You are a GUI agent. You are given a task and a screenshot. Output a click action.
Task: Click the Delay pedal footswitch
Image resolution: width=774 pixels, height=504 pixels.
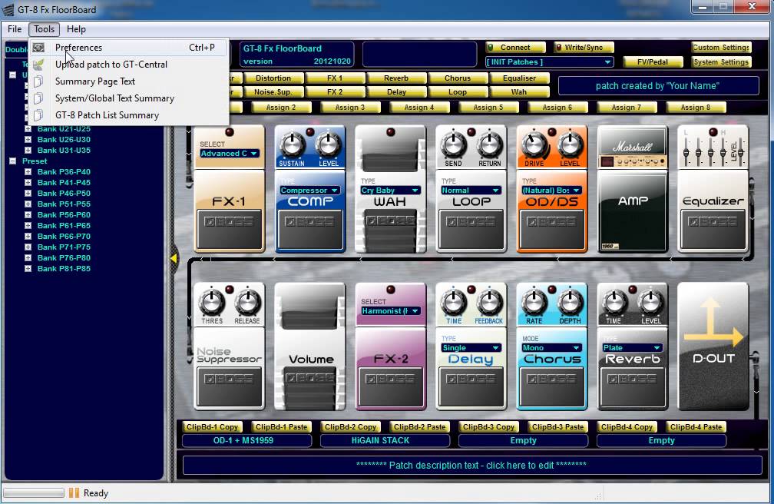(x=471, y=386)
